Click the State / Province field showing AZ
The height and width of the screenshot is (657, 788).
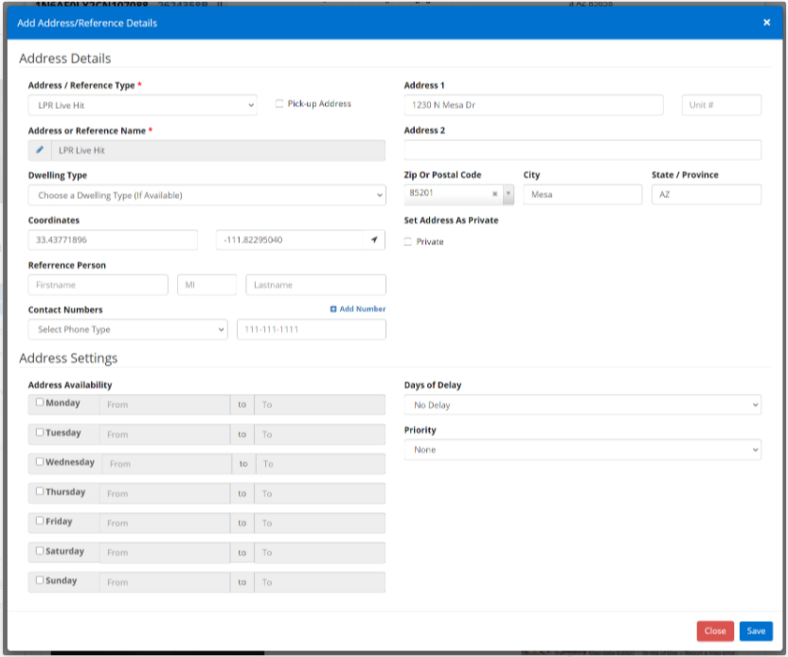coord(707,194)
